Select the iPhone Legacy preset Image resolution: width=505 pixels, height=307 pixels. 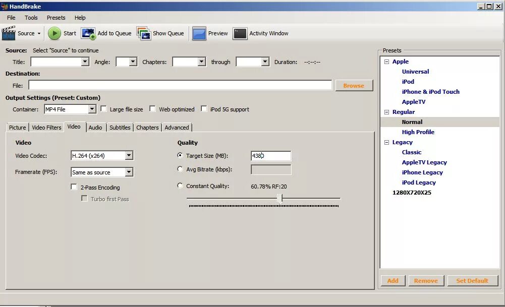[422, 172]
